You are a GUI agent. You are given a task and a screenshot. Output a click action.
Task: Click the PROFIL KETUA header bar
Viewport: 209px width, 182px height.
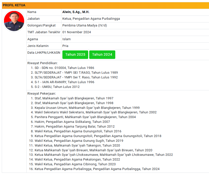[105, 5]
